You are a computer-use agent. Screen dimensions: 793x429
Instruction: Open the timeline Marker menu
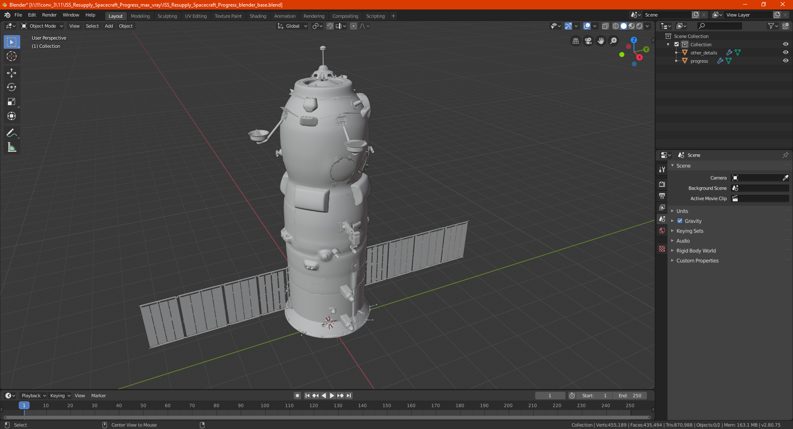click(x=98, y=396)
